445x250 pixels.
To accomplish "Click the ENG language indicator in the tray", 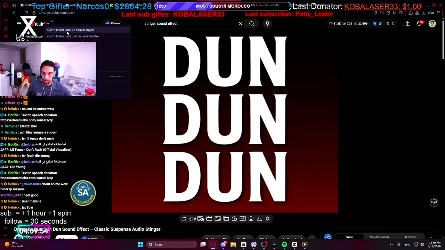I will [x=407, y=244].
